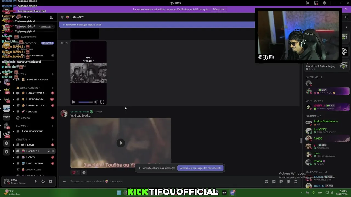Open the CHAT-EVENT channel
351x197 pixels.
pyautogui.click(x=35, y=131)
